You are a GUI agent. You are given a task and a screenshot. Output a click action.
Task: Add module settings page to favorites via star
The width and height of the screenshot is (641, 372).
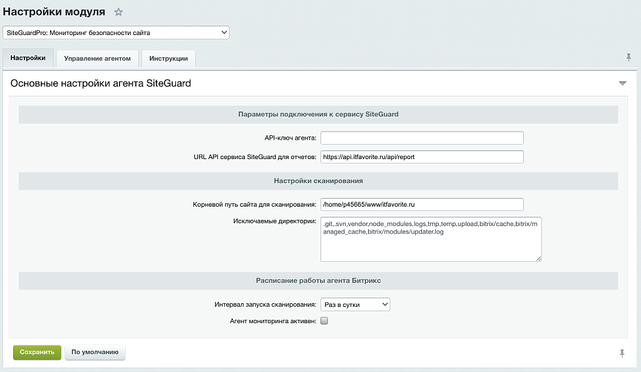pos(118,11)
